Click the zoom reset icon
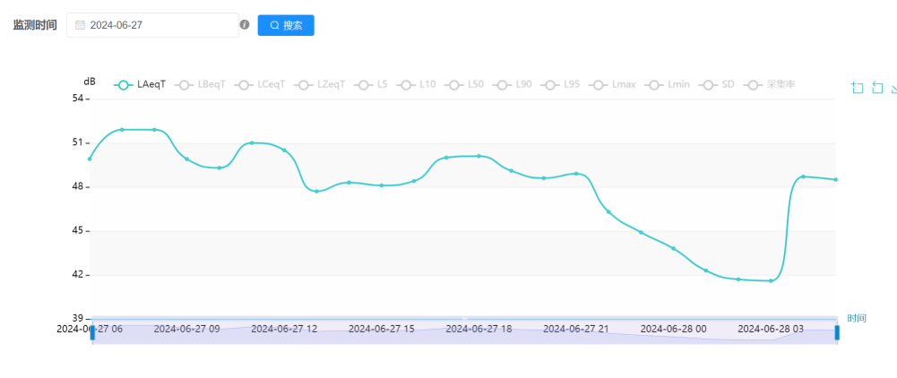Image resolution: width=897 pixels, height=378 pixels. coord(877,87)
